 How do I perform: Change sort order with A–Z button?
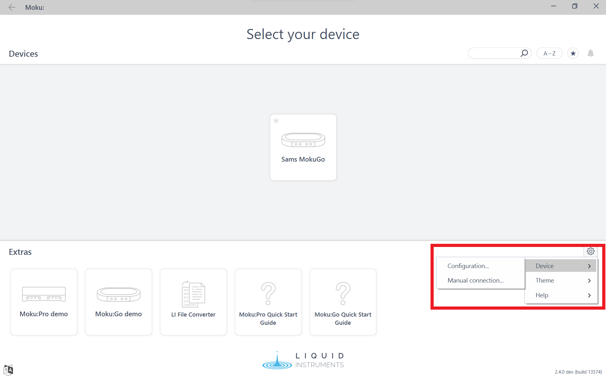(x=550, y=53)
